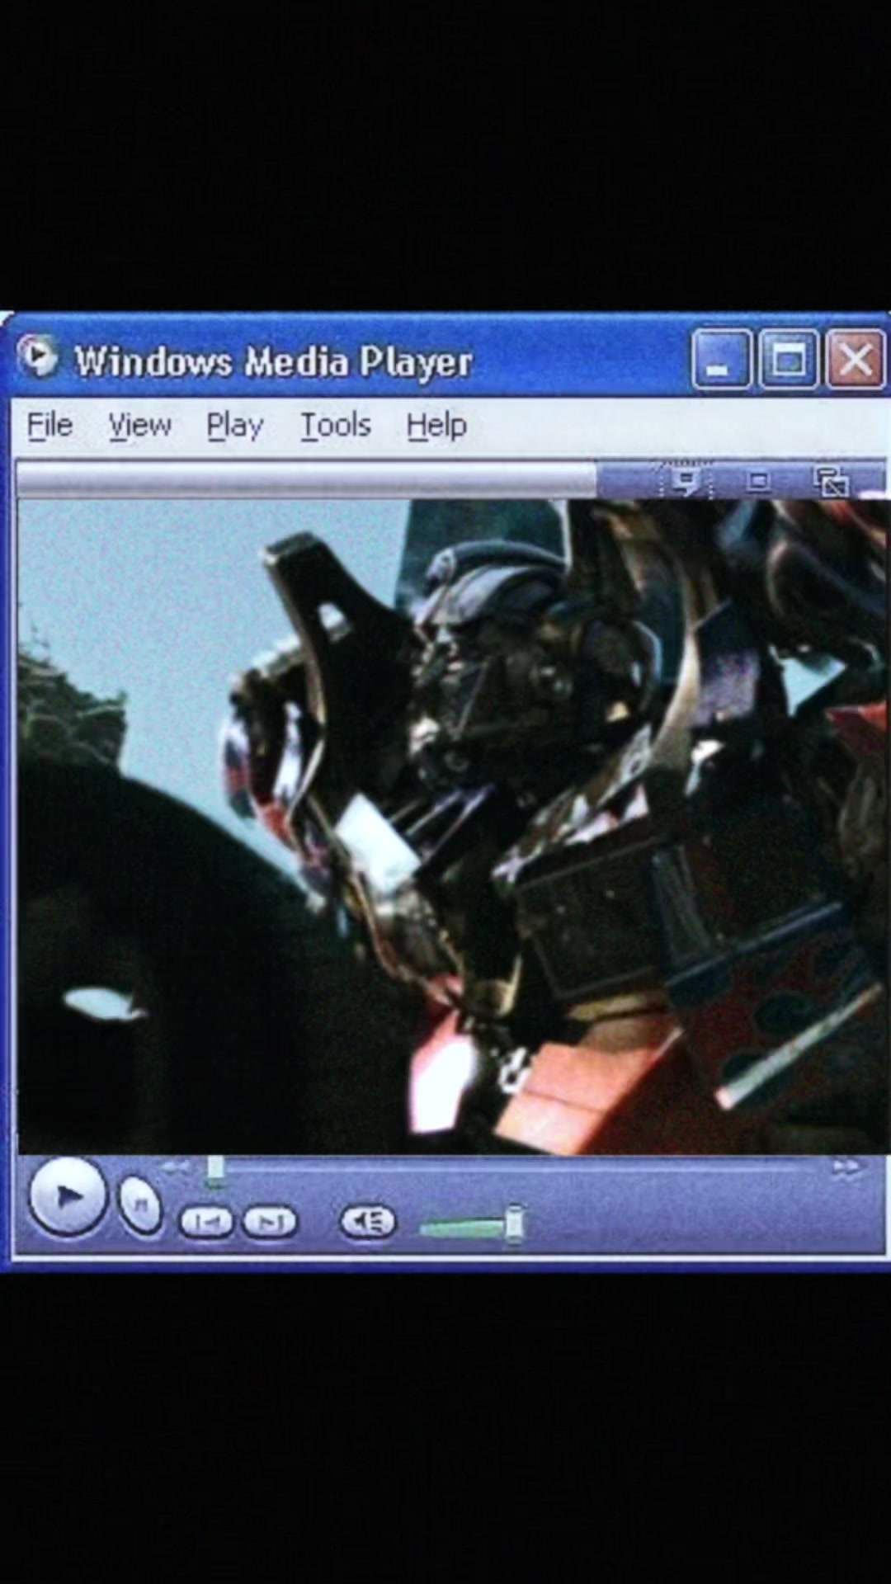Click the Windows Media Player title bar icon

pyautogui.click(x=37, y=357)
